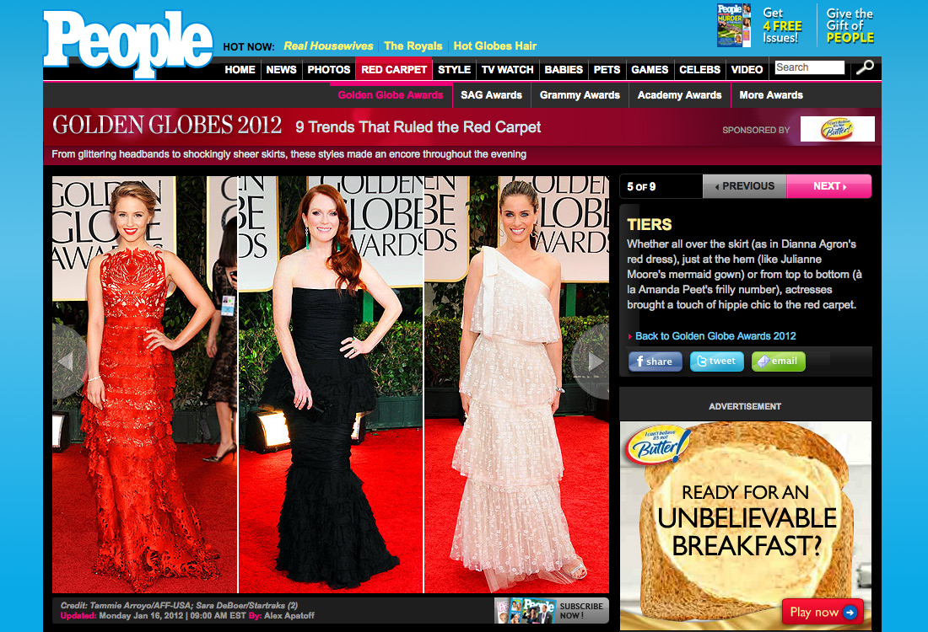Click author name Alex Apatoff
The height and width of the screenshot is (632, 928).
click(289, 615)
